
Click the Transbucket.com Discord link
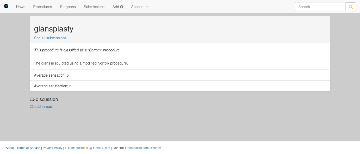[x=142, y=148]
